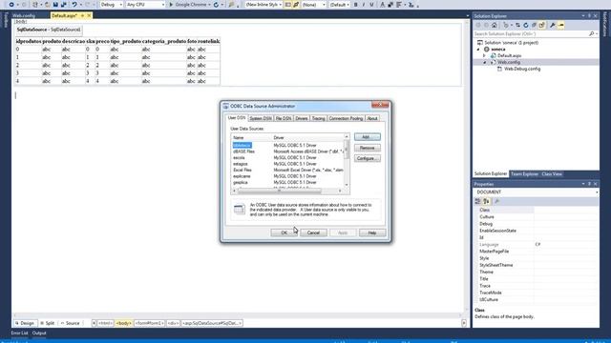The image size is (611, 343).
Task: Click the Properties wrench icon in Solution Explorer
Action: pyautogui.click(x=553, y=25)
